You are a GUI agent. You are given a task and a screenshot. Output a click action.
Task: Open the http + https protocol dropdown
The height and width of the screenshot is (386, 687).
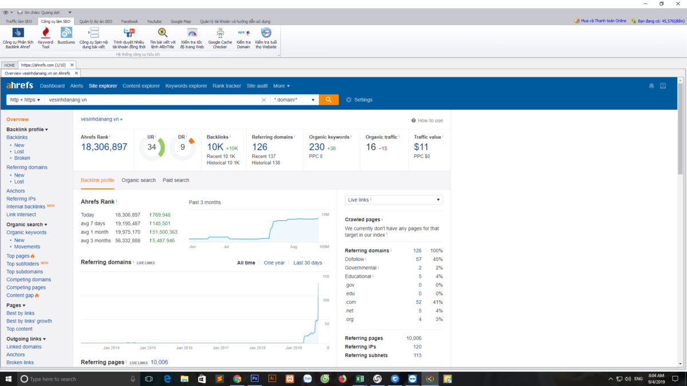[25, 100]
